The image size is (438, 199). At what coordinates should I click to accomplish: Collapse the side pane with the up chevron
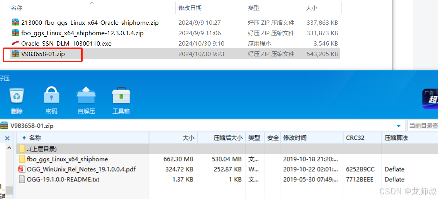click(9, 148)
